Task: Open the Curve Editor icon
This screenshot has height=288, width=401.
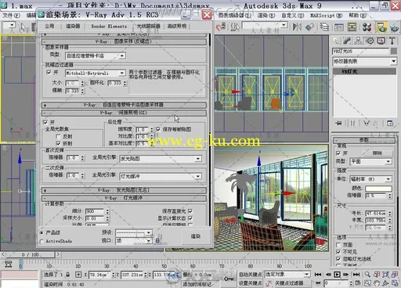Action: click(x=339, y=27)
